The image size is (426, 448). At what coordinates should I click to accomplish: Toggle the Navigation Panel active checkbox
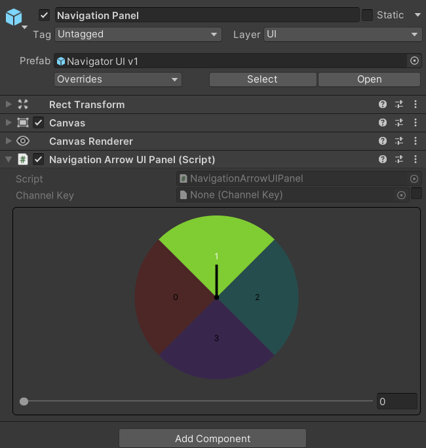click(44, 15)
